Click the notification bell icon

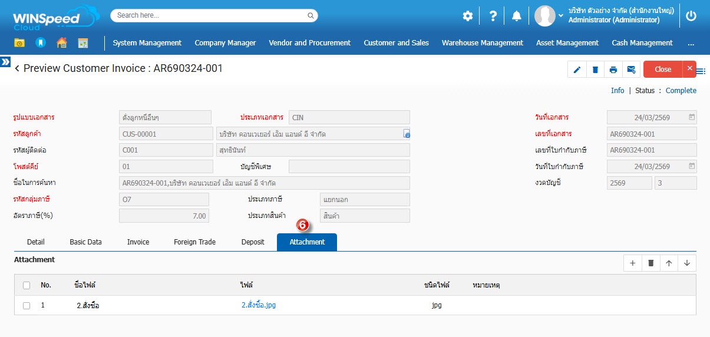tap(517, 16)
